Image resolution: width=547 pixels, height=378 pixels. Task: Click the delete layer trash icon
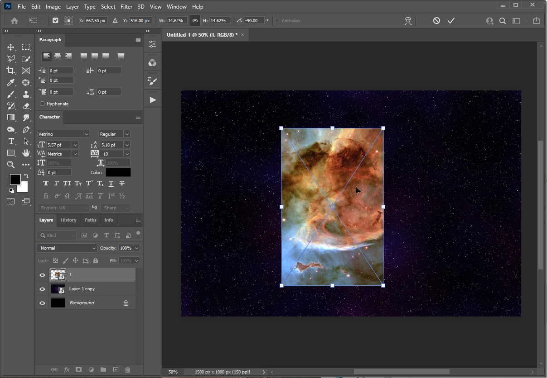tap(127, 369)
